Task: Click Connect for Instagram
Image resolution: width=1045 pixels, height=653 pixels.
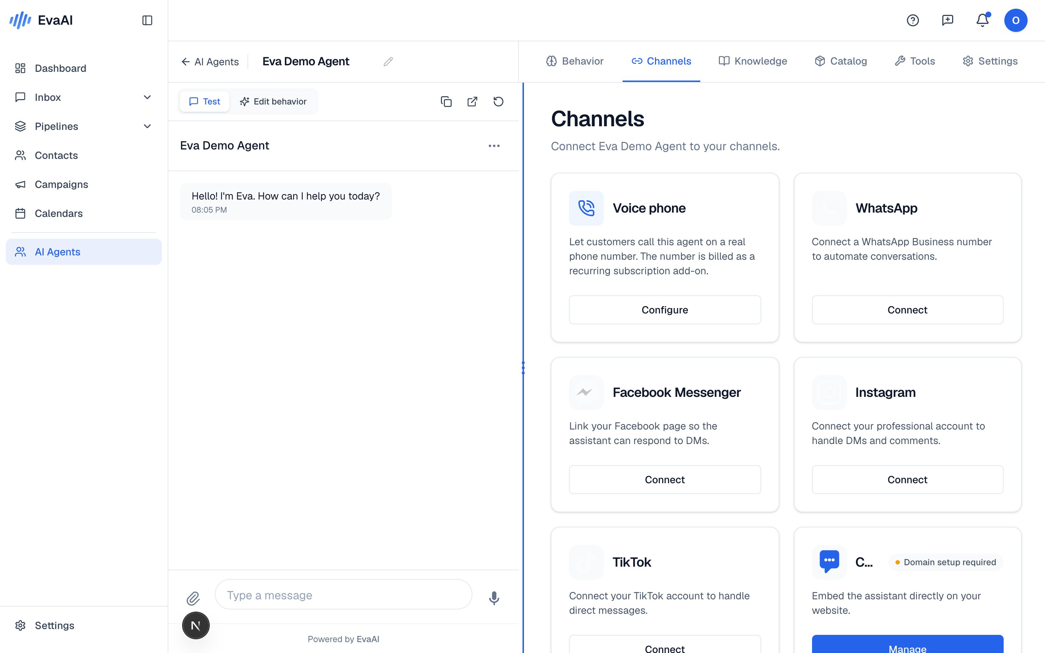Action: click(907, 479)
